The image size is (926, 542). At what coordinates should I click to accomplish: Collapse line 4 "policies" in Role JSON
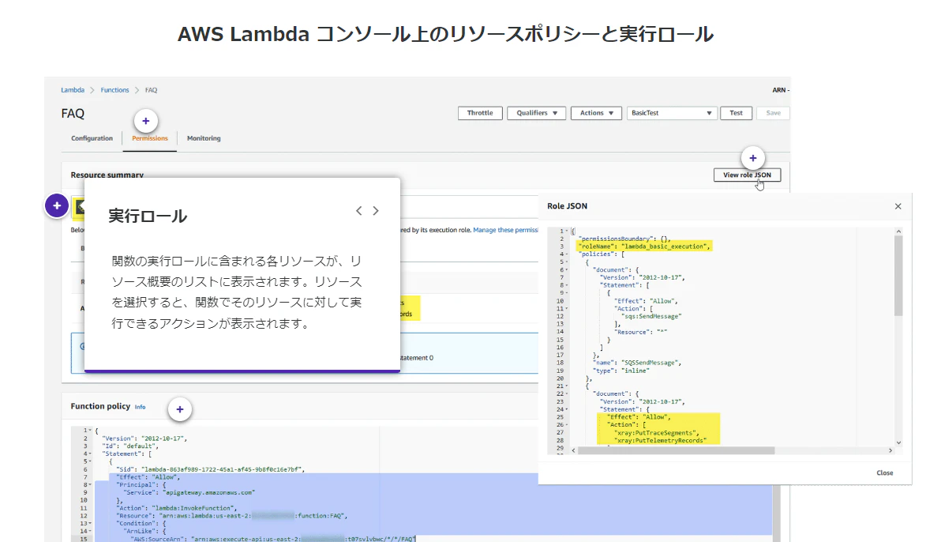click(x=567, y=254)
